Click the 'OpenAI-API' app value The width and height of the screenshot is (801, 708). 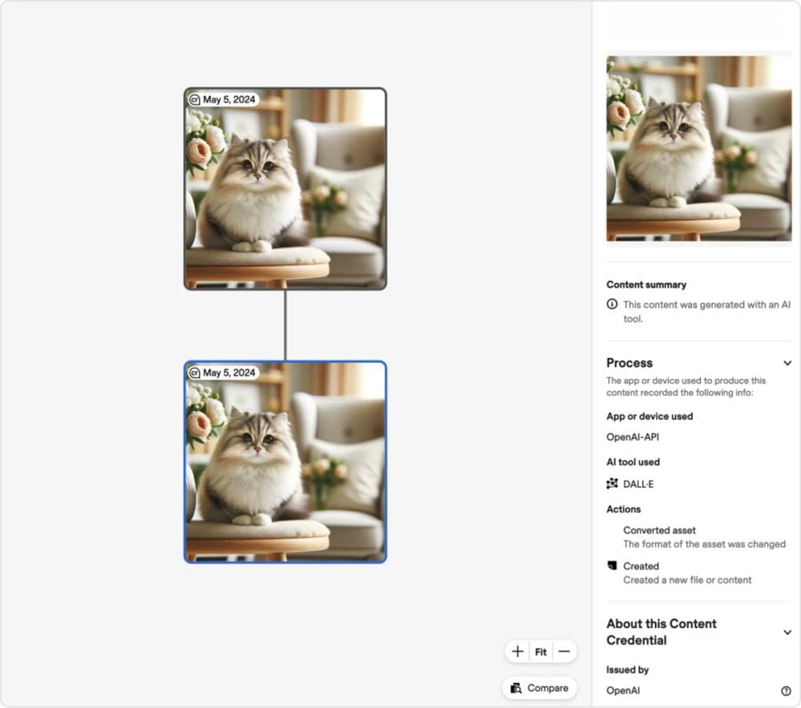pos(633,437)
